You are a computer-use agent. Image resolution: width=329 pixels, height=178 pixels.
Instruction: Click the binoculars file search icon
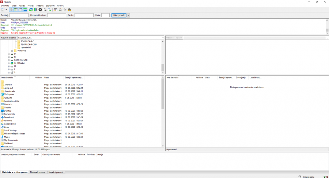pyautogui.click(x=69, y=10)
